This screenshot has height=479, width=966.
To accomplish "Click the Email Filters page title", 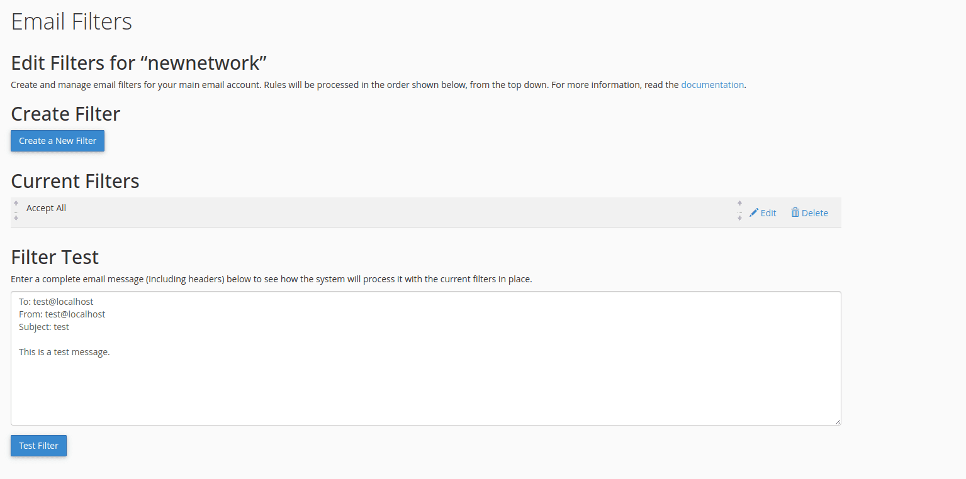I will pos(72,21).
